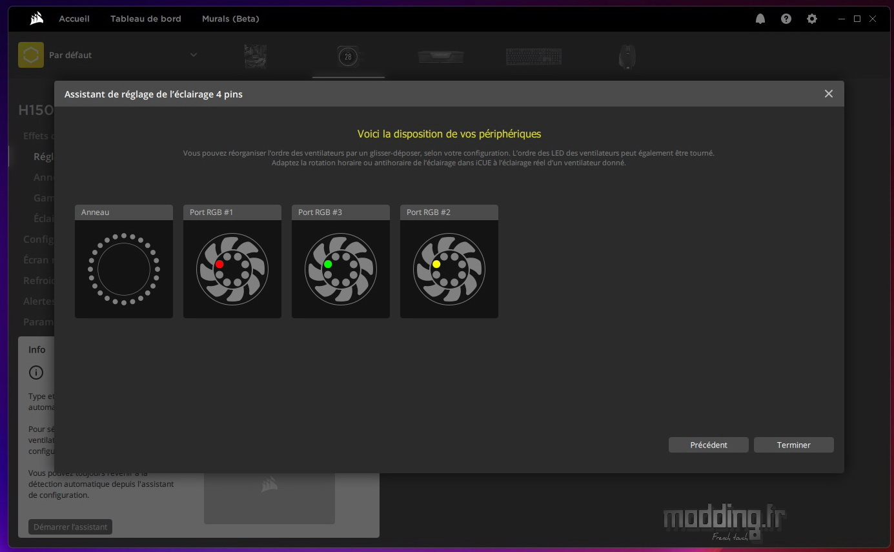Click the Précédent button
Screen dimensions: 894x552
click(x=709, y=445)
